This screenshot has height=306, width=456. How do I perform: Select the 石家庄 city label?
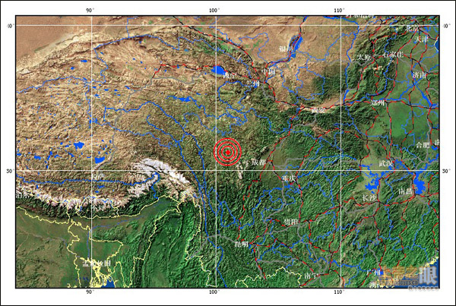point(393,55)
